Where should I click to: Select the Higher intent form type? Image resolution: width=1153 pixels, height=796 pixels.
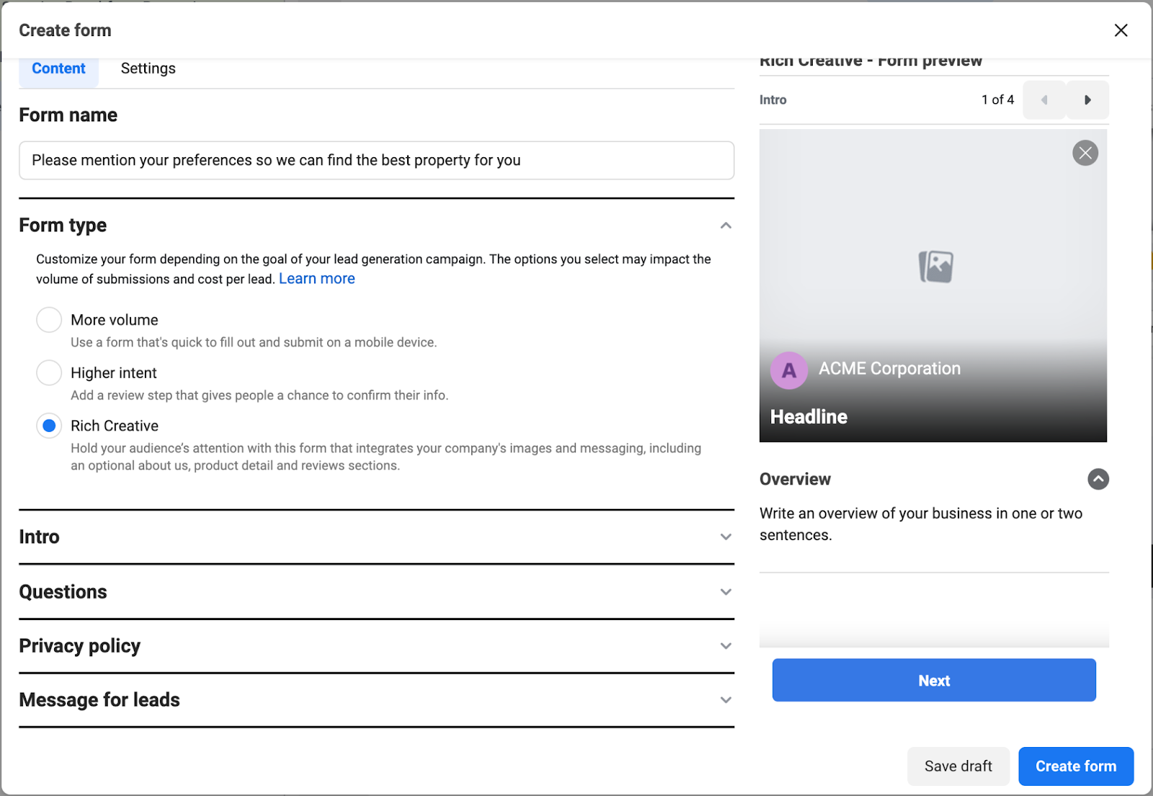pyautogui.click(x=48, y=372)
